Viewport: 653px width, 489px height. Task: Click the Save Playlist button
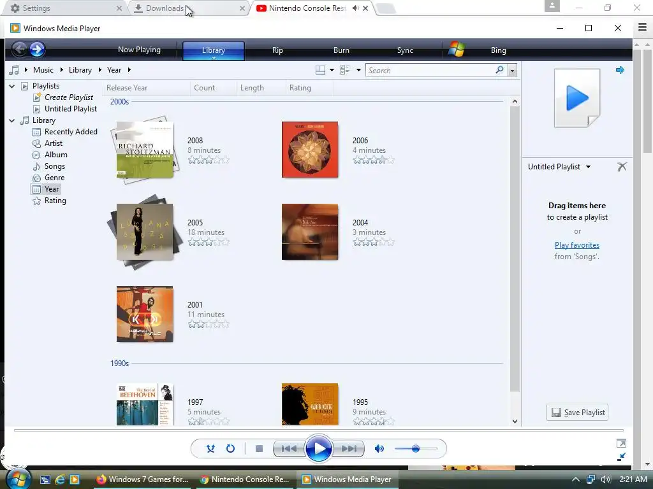[576, 413]
